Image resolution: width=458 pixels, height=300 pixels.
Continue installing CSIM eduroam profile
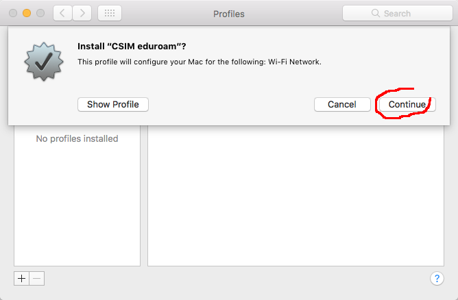pyautogui.click(x=407, y=105)
